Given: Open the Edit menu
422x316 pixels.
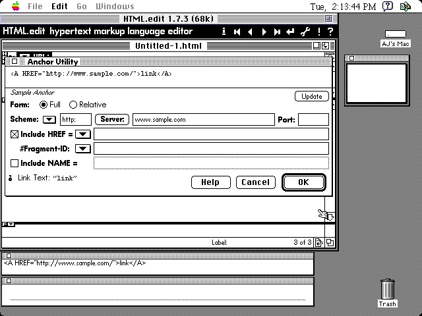Looking at the screenshot, I should pos(59,7).
